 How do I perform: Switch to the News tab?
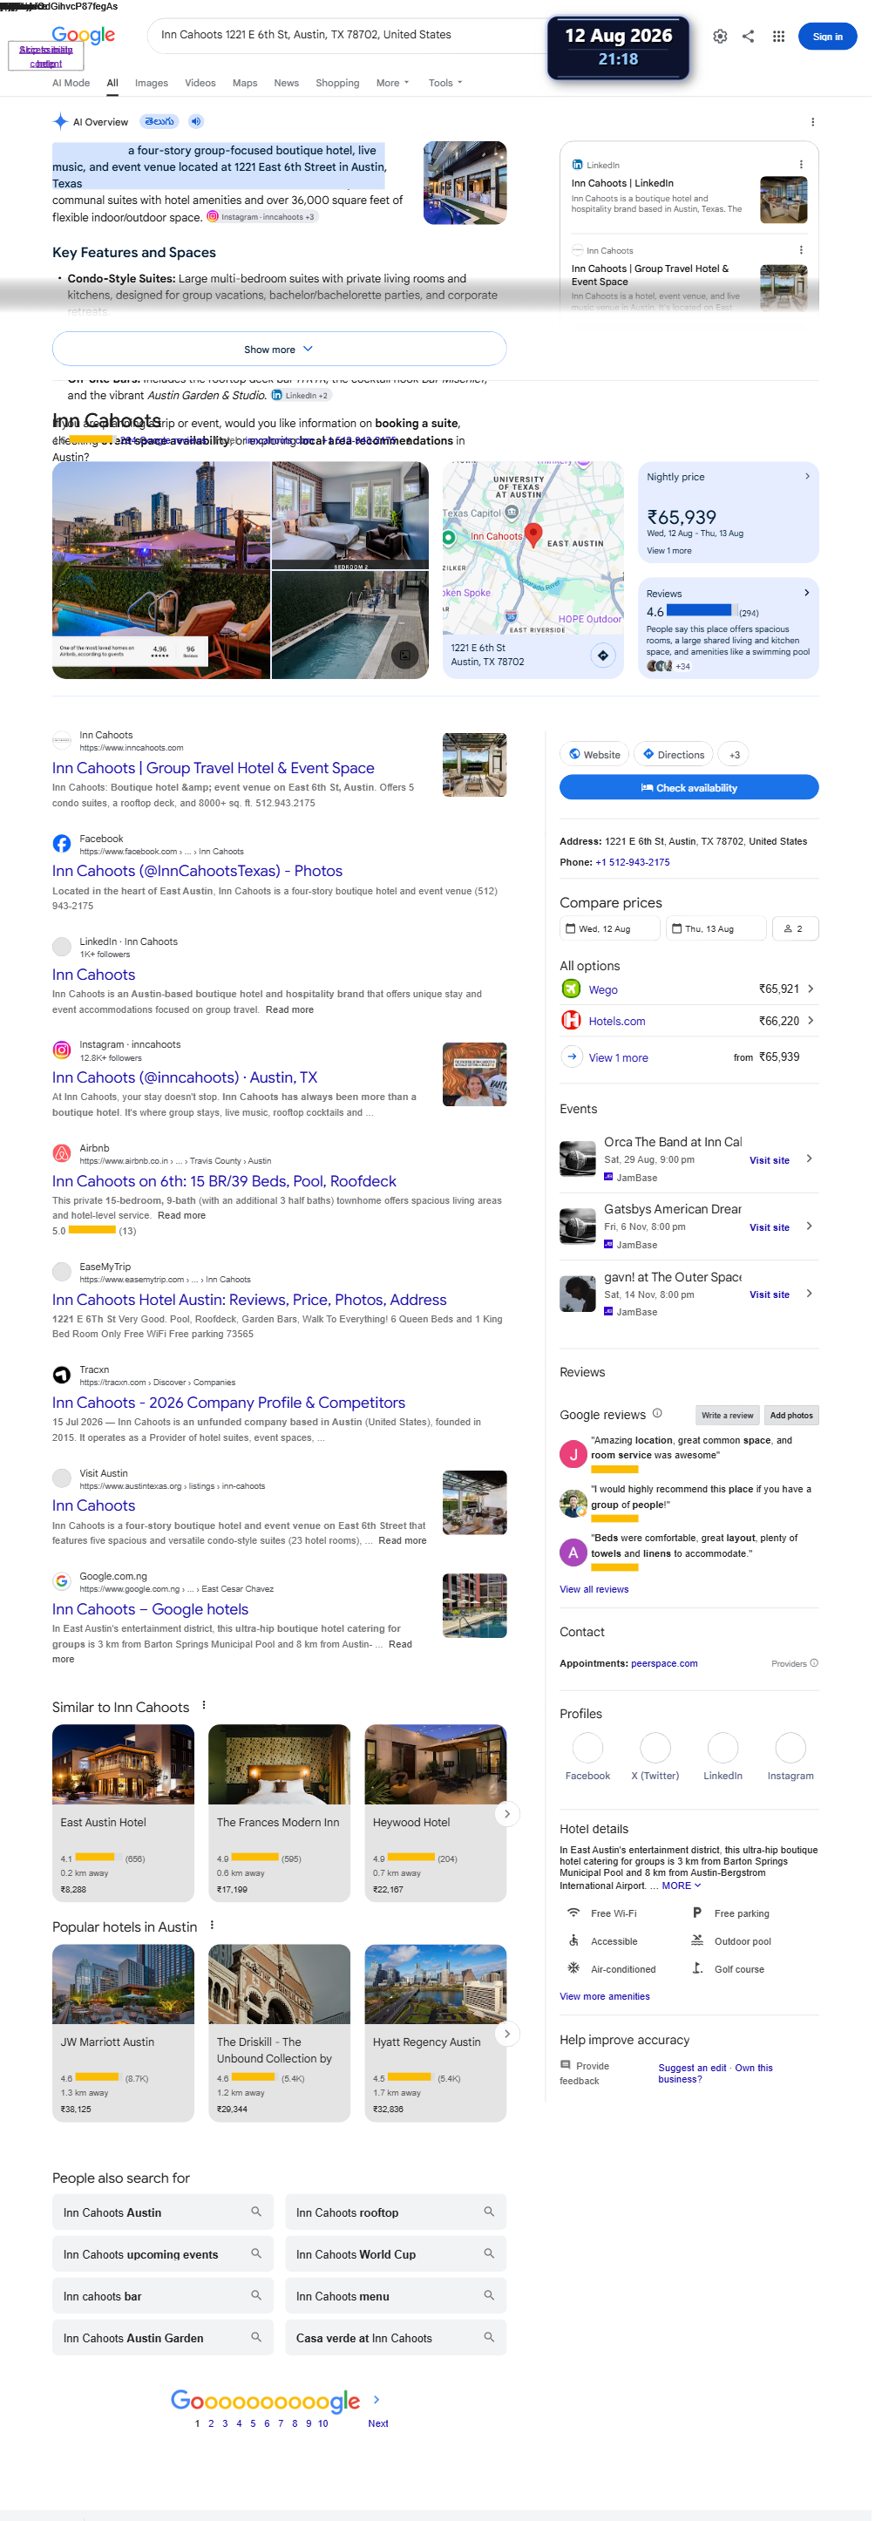click(x=286, y=83)
